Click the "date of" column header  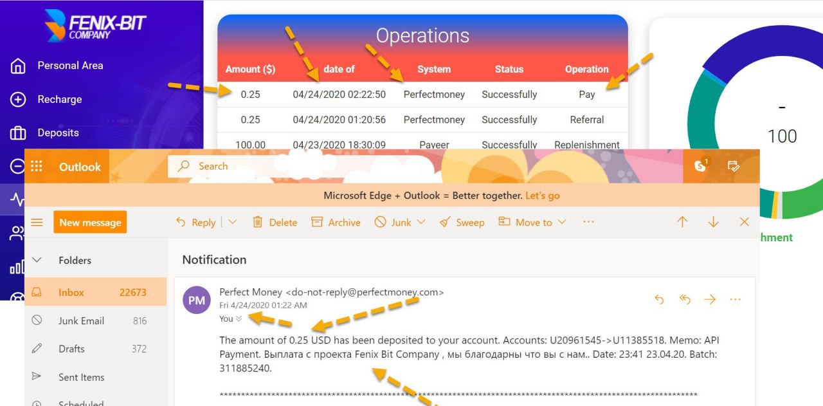339,69
